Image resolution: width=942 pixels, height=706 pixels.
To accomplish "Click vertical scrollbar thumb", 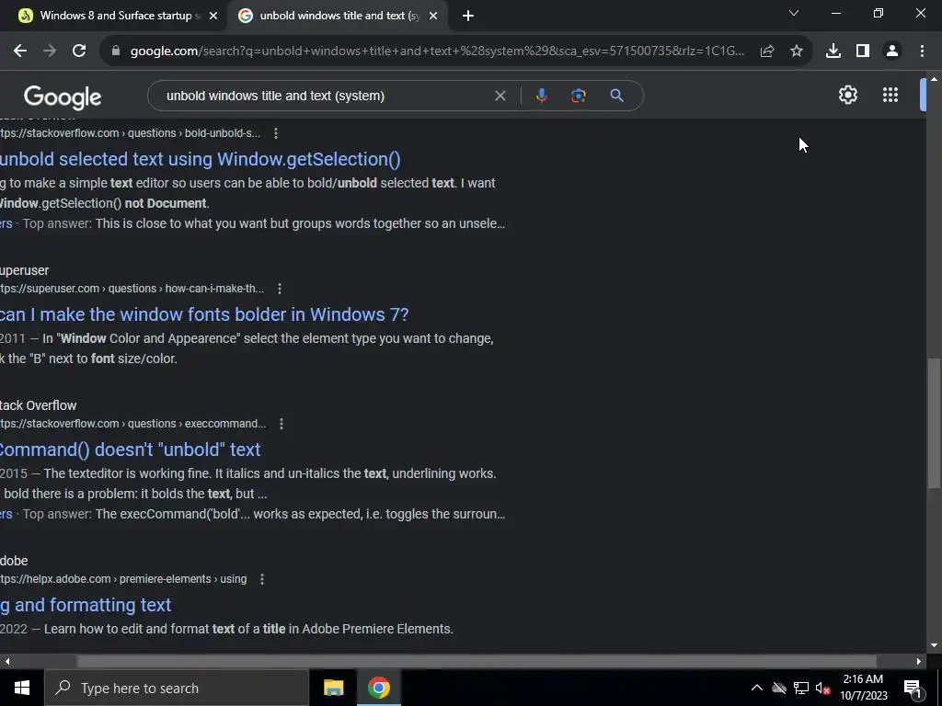I will coord(934,423).
